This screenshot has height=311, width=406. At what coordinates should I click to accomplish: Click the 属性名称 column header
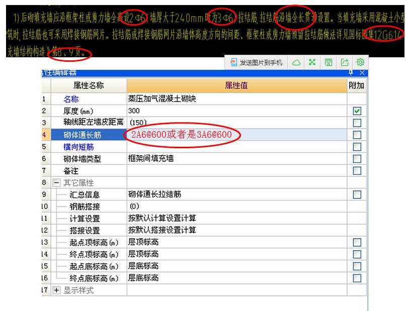point(89,85)
